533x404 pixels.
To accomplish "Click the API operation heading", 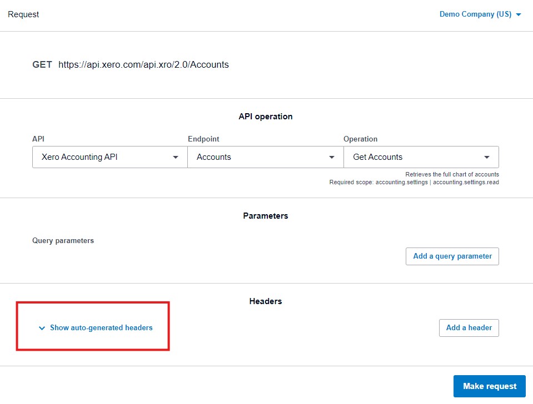I will coord(266,117).
